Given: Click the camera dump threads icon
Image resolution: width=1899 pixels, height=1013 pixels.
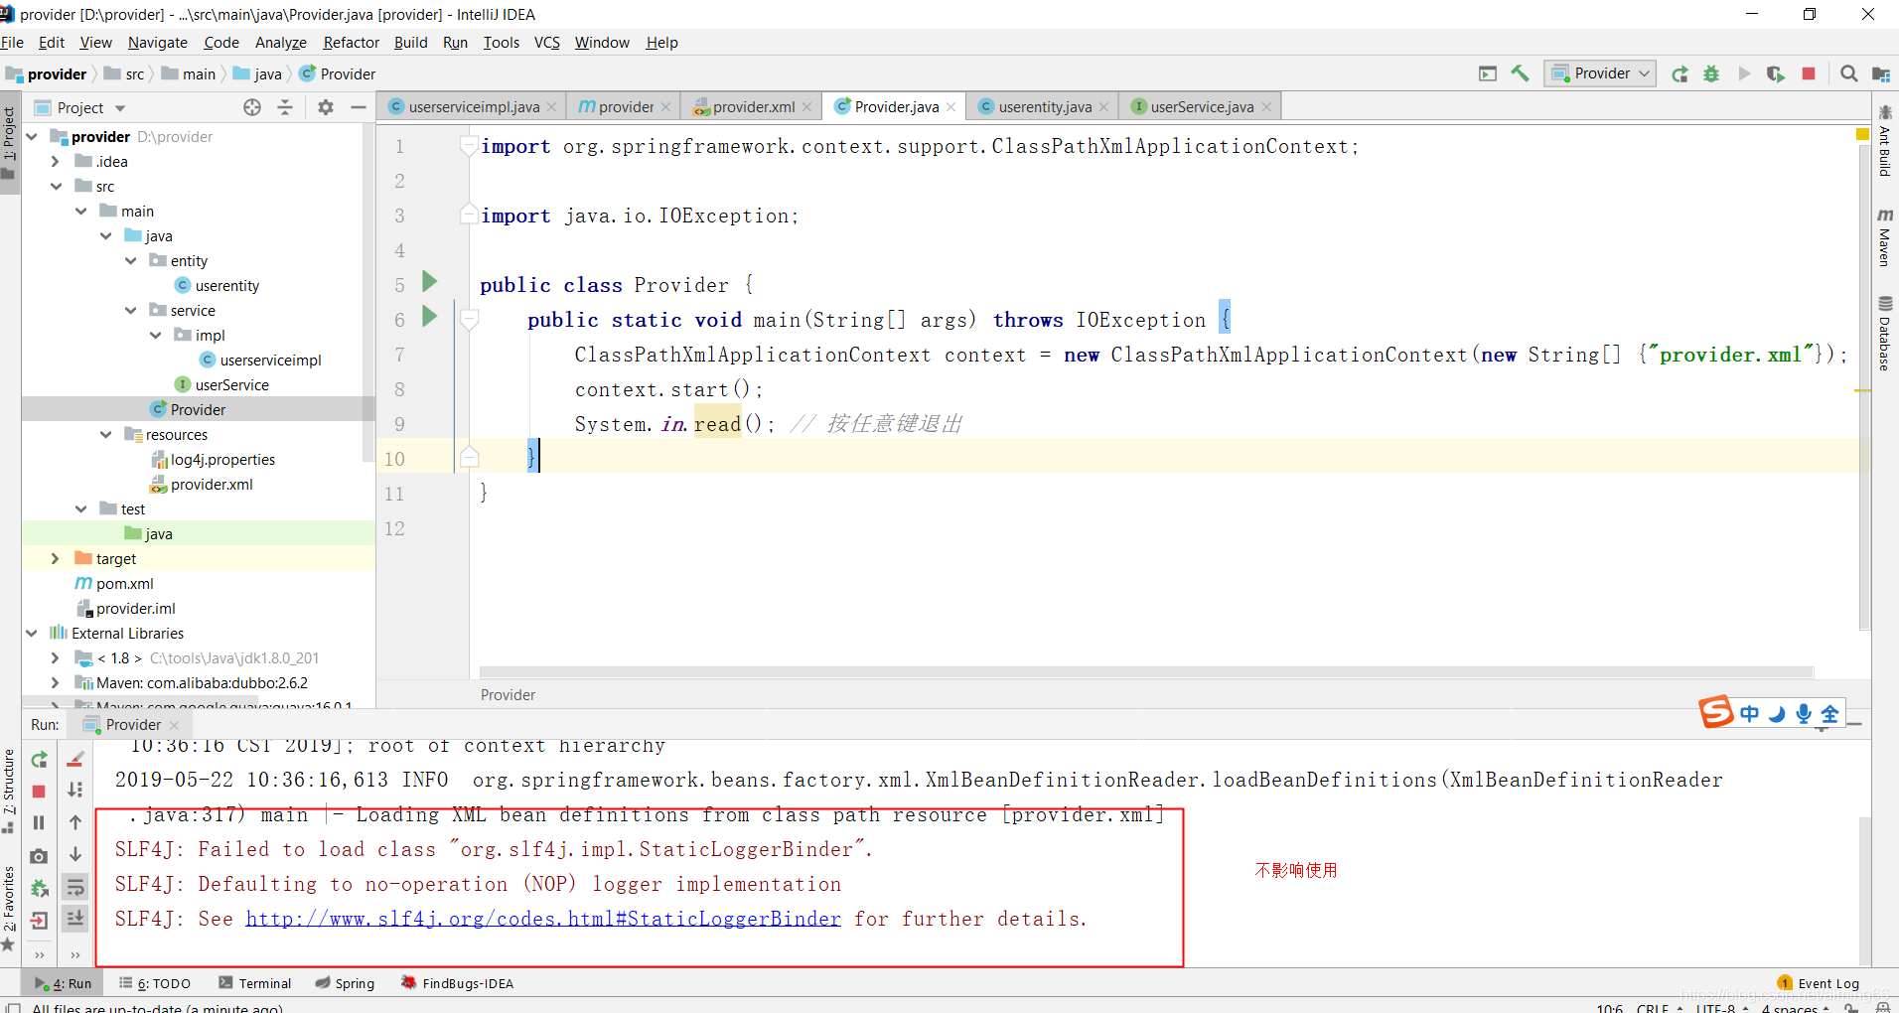Looking at the screenshot, I should coord(39,856).
